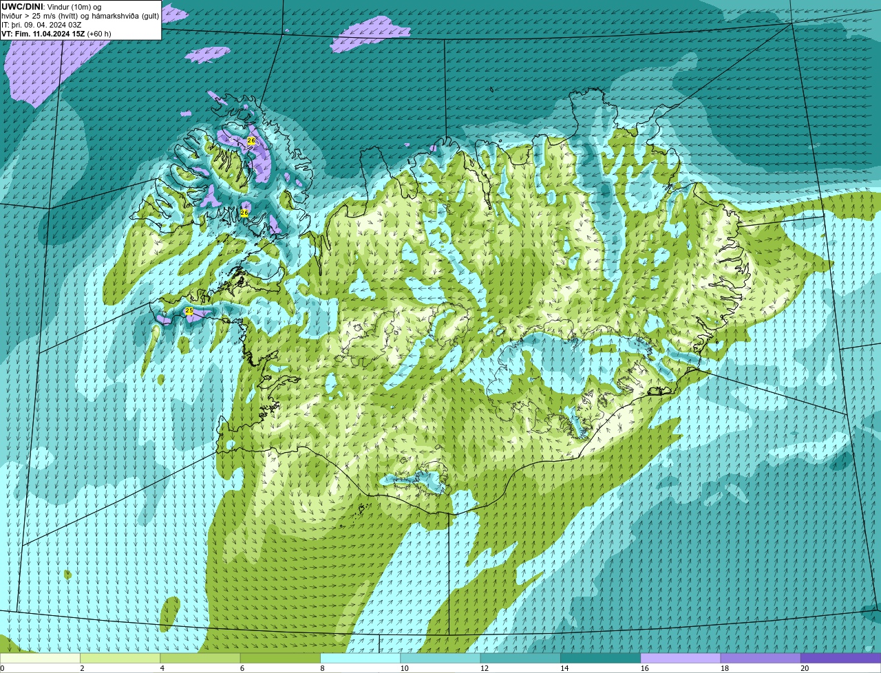Click the 10–12 m/s aqua legend swatch
This screenshot has width=881, height=673.
(x=440, y=658)
